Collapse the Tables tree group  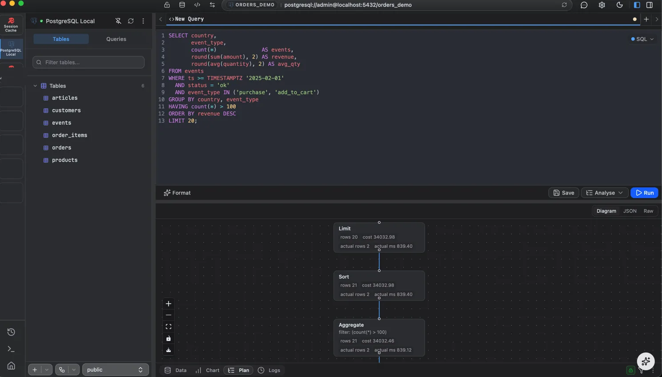click(35, 86)
